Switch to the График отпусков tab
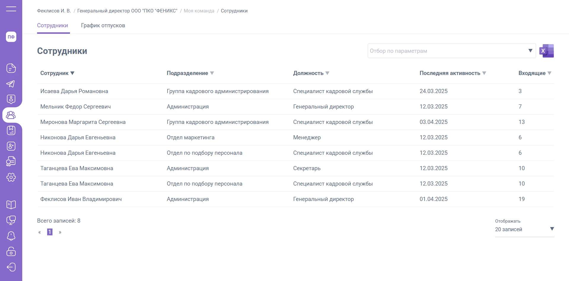This screenshot has width=569, height=281. [103, 25]
